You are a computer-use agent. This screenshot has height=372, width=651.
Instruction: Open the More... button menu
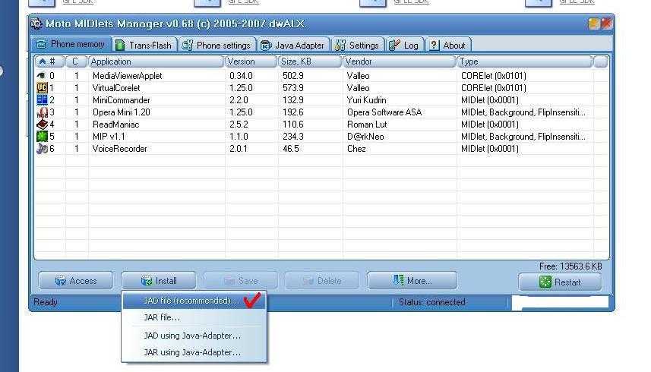tap(412, 281)
